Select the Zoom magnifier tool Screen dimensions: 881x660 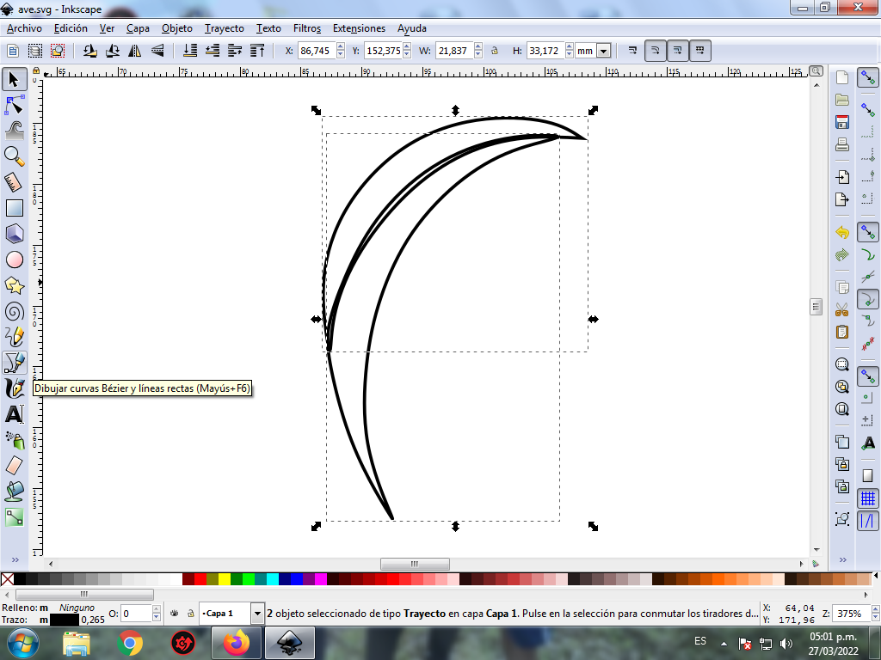(15, 156)
